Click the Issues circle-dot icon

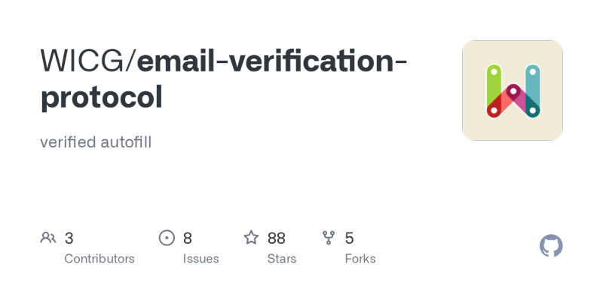coord(167,239)
